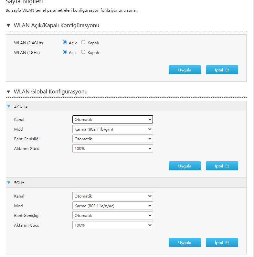
Task: Cancel 5GHz changes with İptal Et
Action: click(x=222, y=242)
